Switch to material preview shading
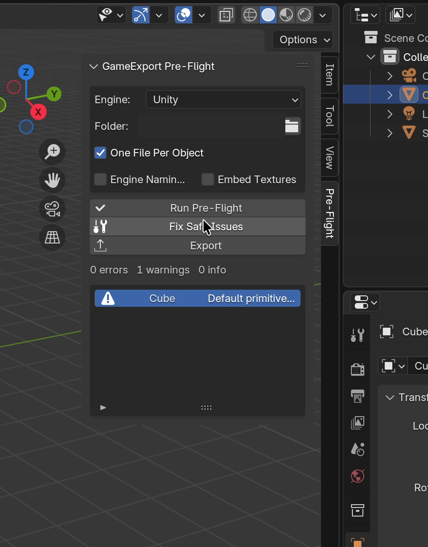 286,15
